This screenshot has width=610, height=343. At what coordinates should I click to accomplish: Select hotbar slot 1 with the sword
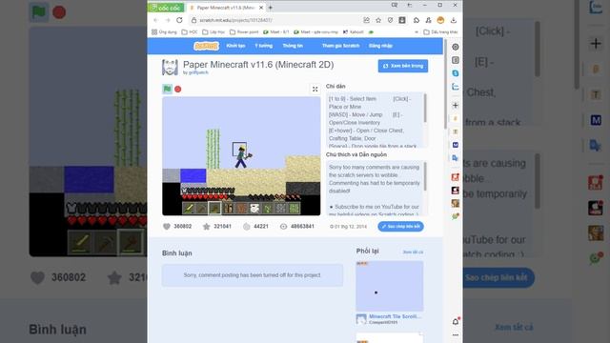coord(189,209)
